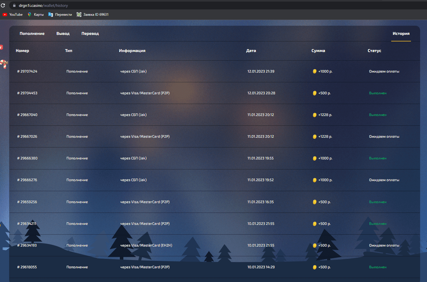Viewport: 427px width, 282px height.
Task: Click coin icon in row 29618055
Action: coord(315,267)
